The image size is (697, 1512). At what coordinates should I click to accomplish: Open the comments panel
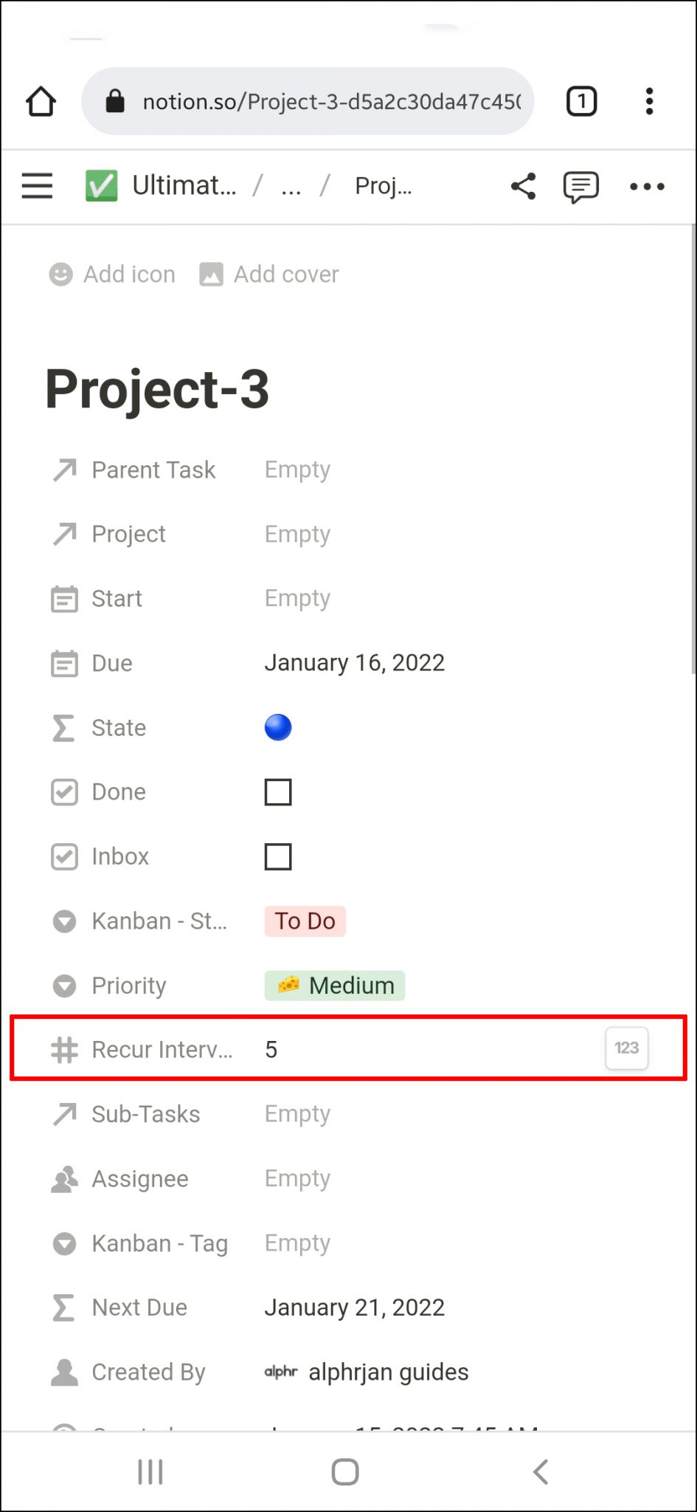(x=580, y=186)
